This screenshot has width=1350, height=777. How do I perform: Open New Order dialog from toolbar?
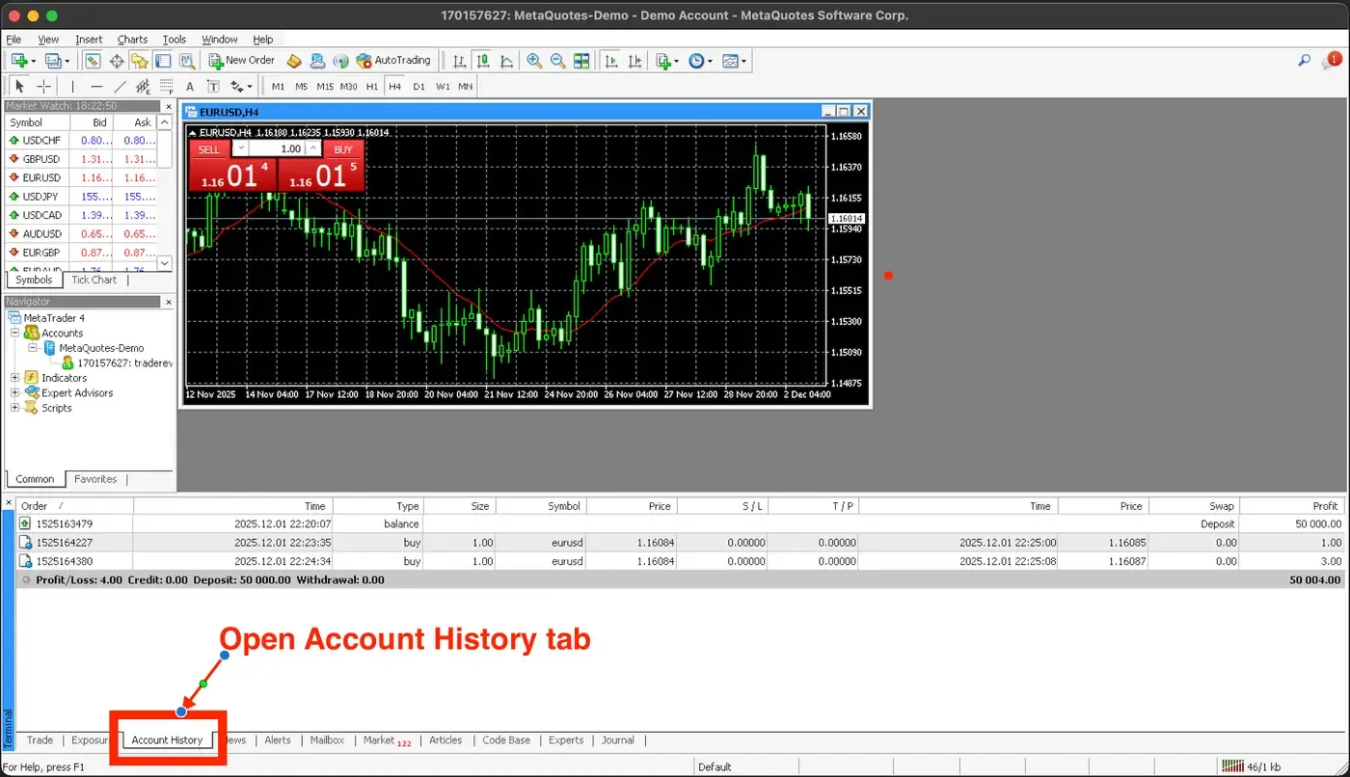242,60
